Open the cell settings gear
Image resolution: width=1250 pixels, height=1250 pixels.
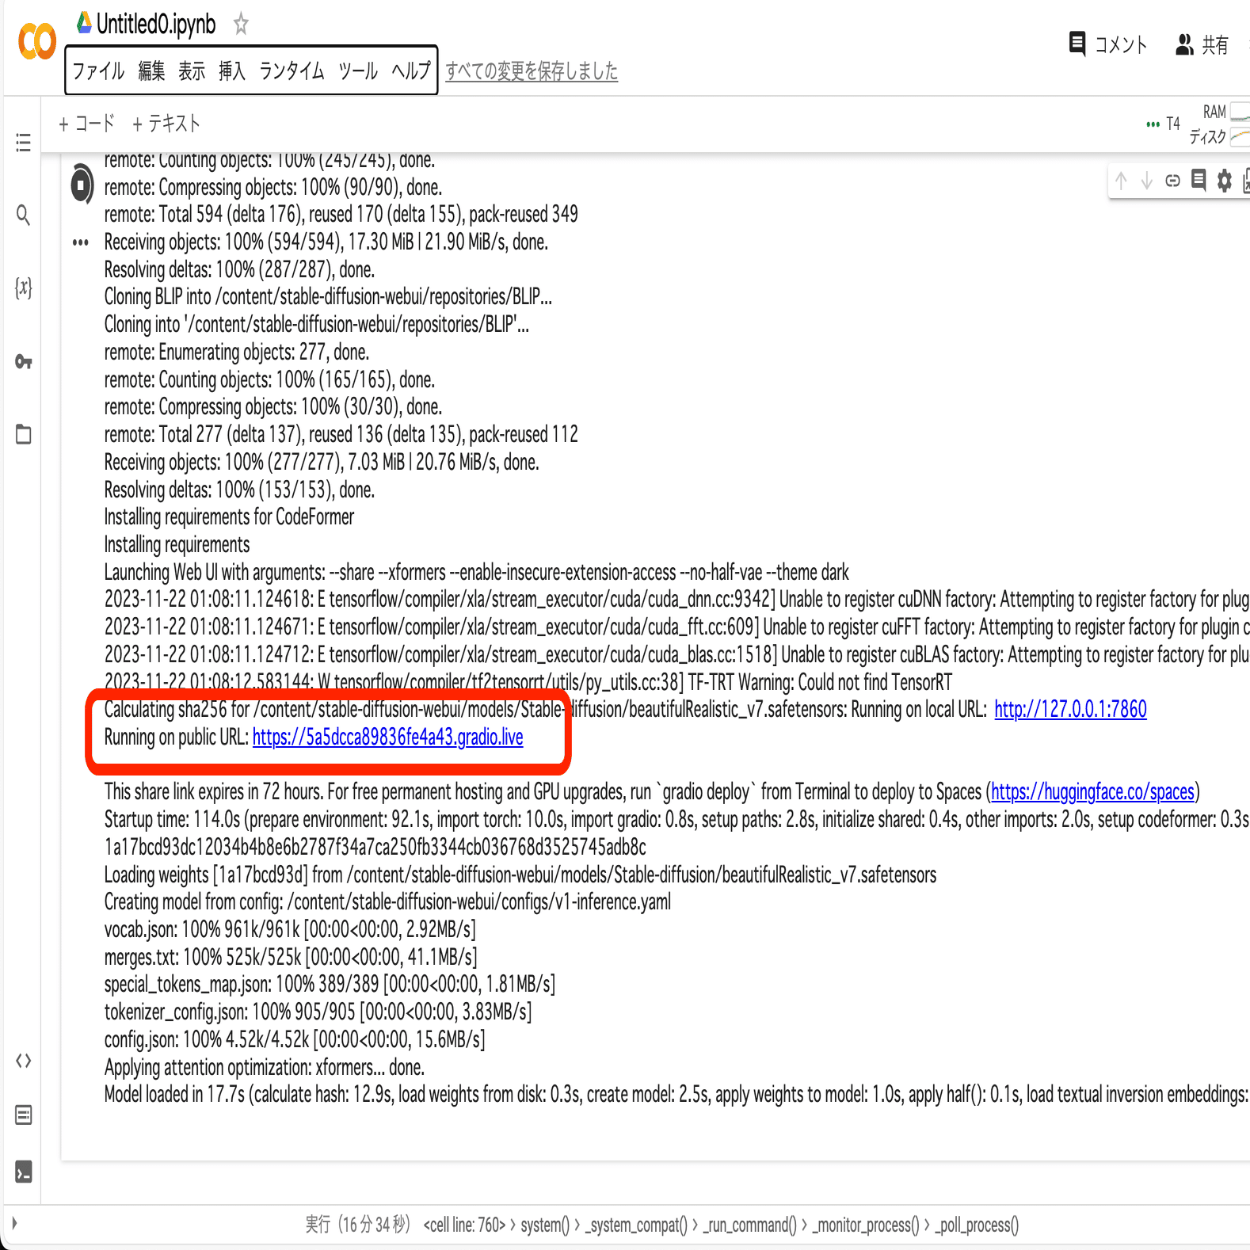click(1225, 181)
